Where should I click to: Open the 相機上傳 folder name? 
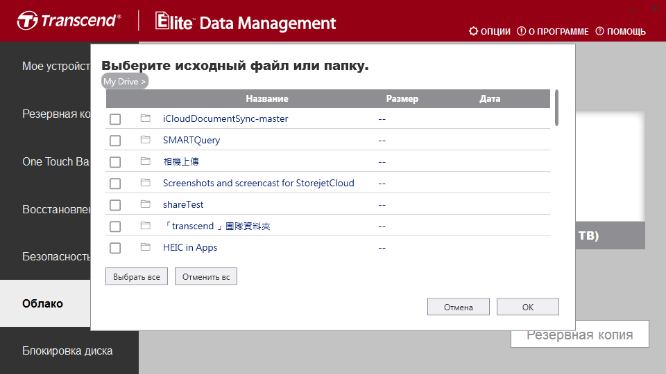tap(181, 161)
